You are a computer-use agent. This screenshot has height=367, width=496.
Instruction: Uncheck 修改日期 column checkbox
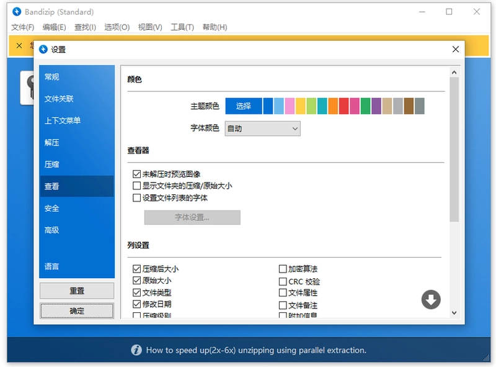pos(136,304)
